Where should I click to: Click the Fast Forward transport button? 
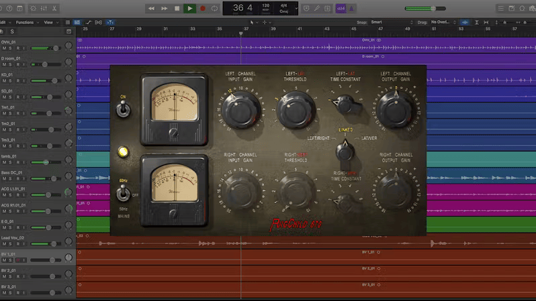164,9
